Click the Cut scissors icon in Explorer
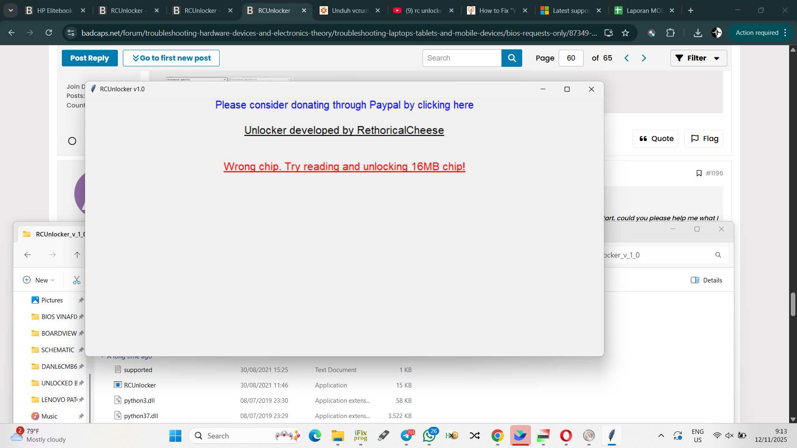797x448 pixels. coord(77,280)
